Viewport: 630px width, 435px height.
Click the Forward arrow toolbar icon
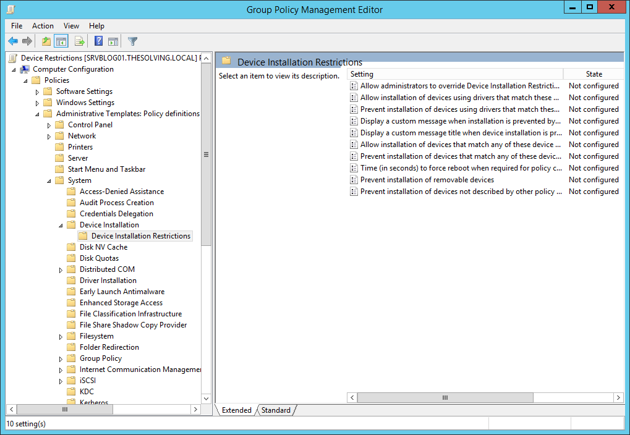click(27, 41)
